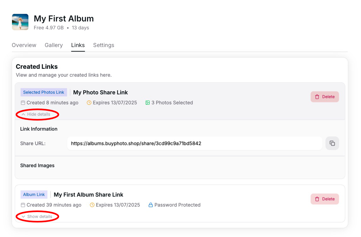Click the Album Link badge
Viewport: 361px width, 237px height.
tap(34, 195)
